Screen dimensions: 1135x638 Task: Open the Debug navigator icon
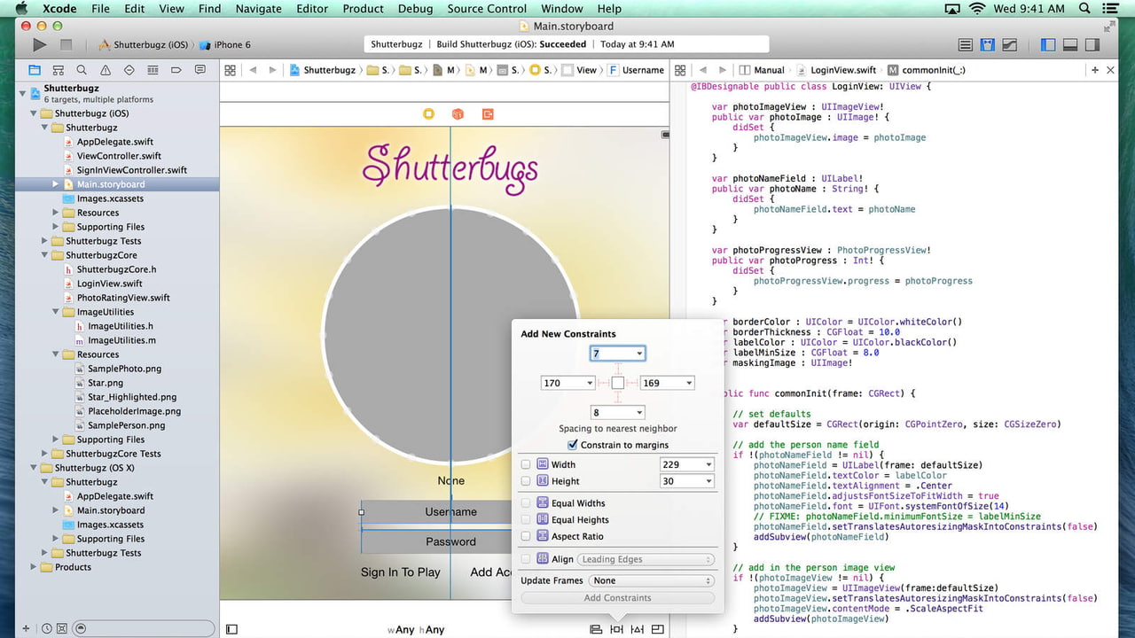click(x=153, y=70)
